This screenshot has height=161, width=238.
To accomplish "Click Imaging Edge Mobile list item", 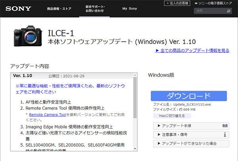I will click(69, 127).
